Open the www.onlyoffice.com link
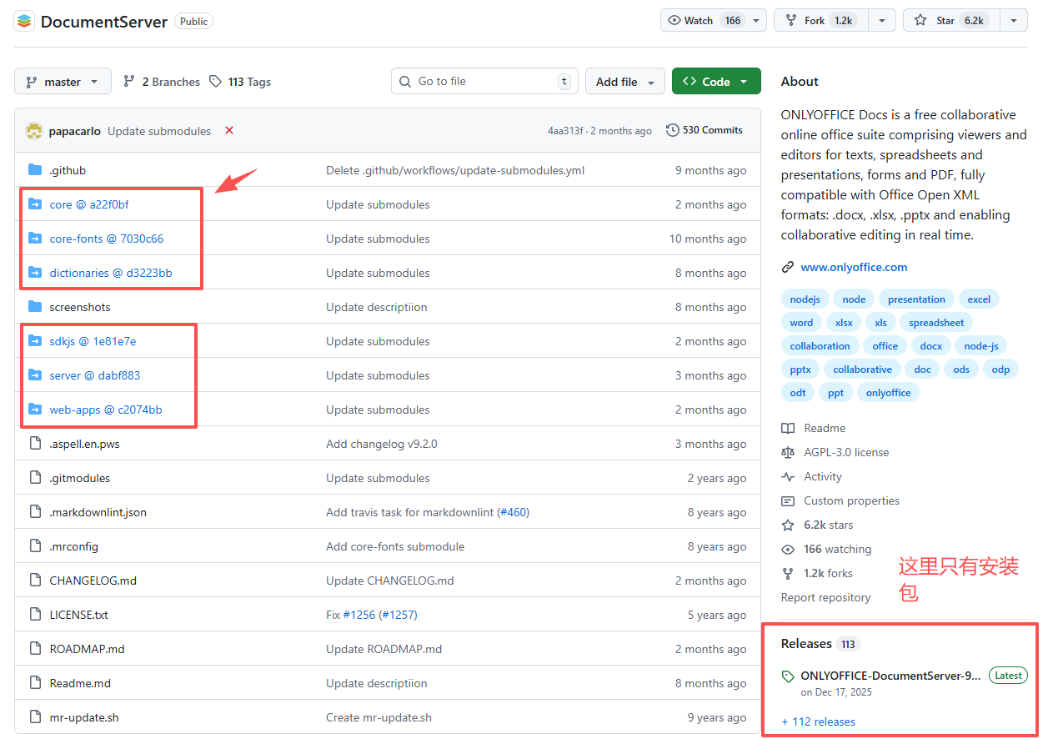 (x=854, y=268)
